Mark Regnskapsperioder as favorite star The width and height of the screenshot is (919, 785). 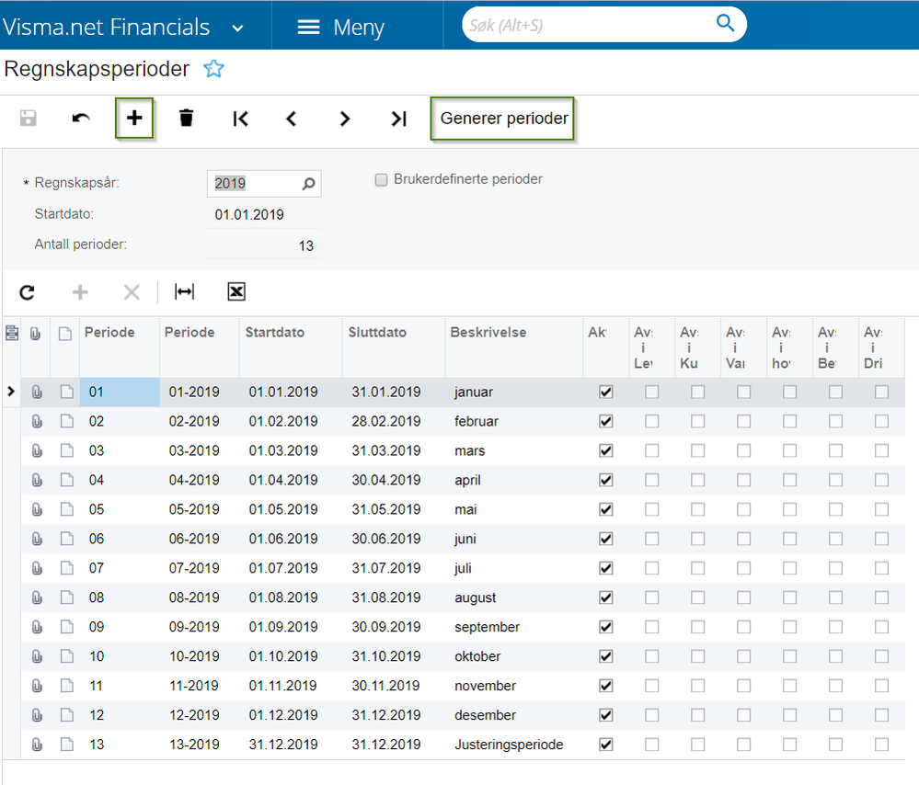214,69
